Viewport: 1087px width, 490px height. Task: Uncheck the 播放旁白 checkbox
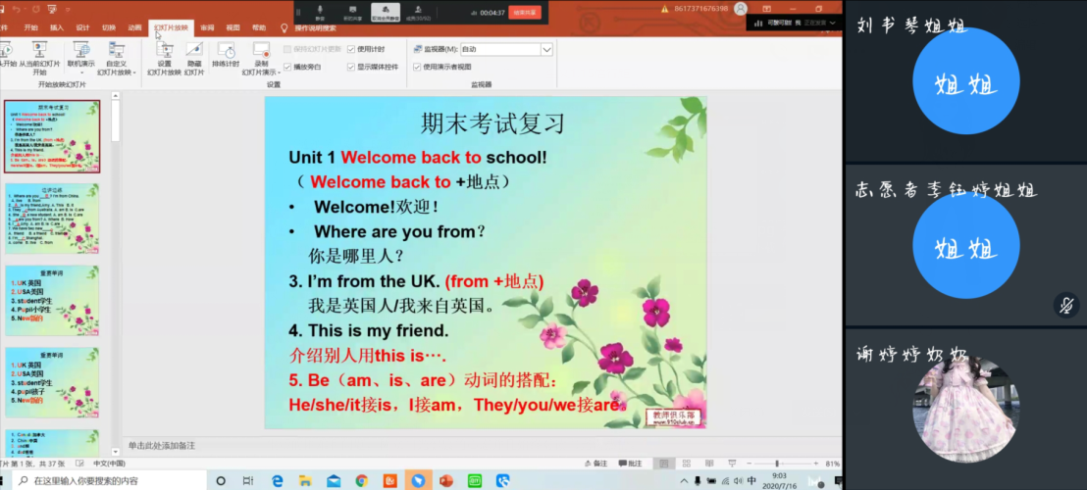point(288,67)
